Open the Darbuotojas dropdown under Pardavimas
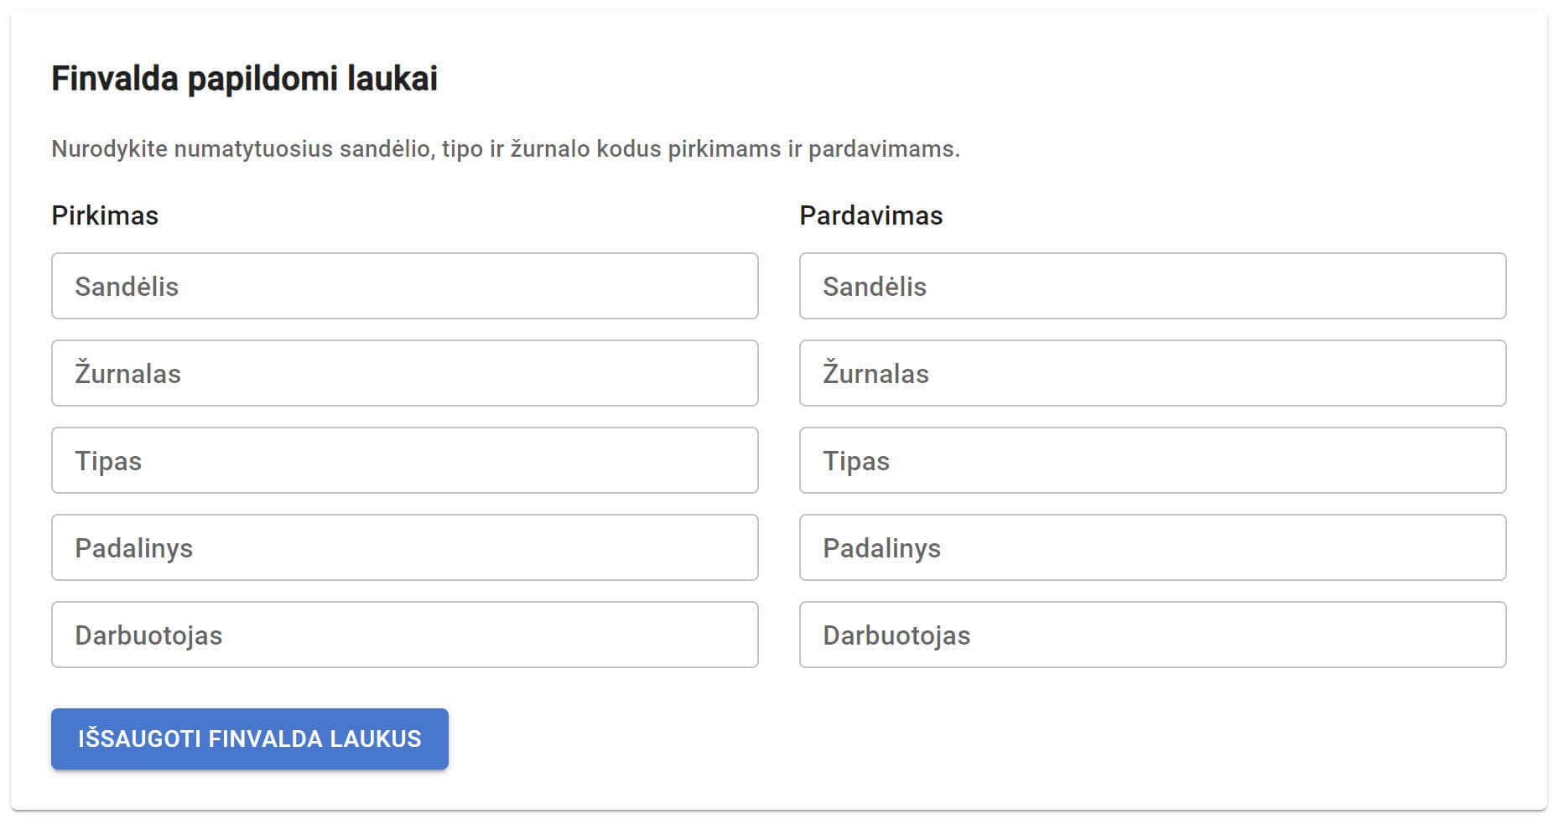Viewport: 1559px width, 819px height. pyautogui.click(x=1153, y=635)
